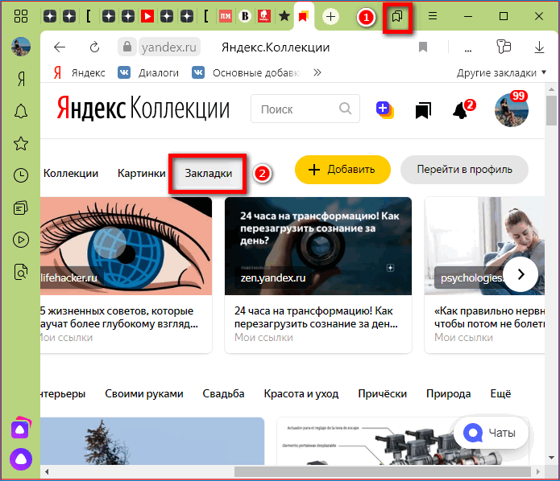Open profile avatar with 99 badge
This screenshot has height=481, width=560.
pyautogui.click(x=512, y=109)
